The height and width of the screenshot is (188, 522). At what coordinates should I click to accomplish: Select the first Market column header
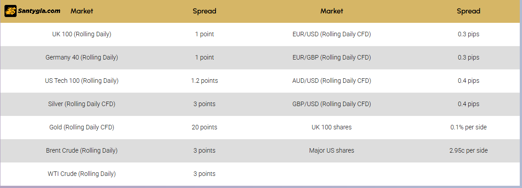tap(82, 11)
